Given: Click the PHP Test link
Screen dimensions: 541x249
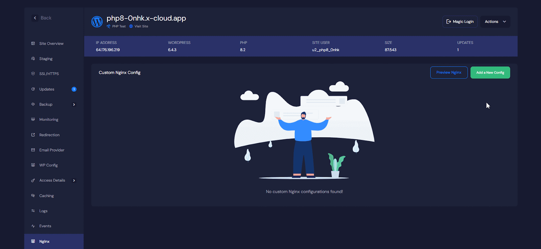Looking at the screenshot, I should click(x=119, y=26).
